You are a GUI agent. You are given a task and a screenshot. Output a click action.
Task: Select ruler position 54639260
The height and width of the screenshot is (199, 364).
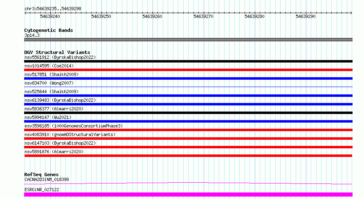[152, 16]
